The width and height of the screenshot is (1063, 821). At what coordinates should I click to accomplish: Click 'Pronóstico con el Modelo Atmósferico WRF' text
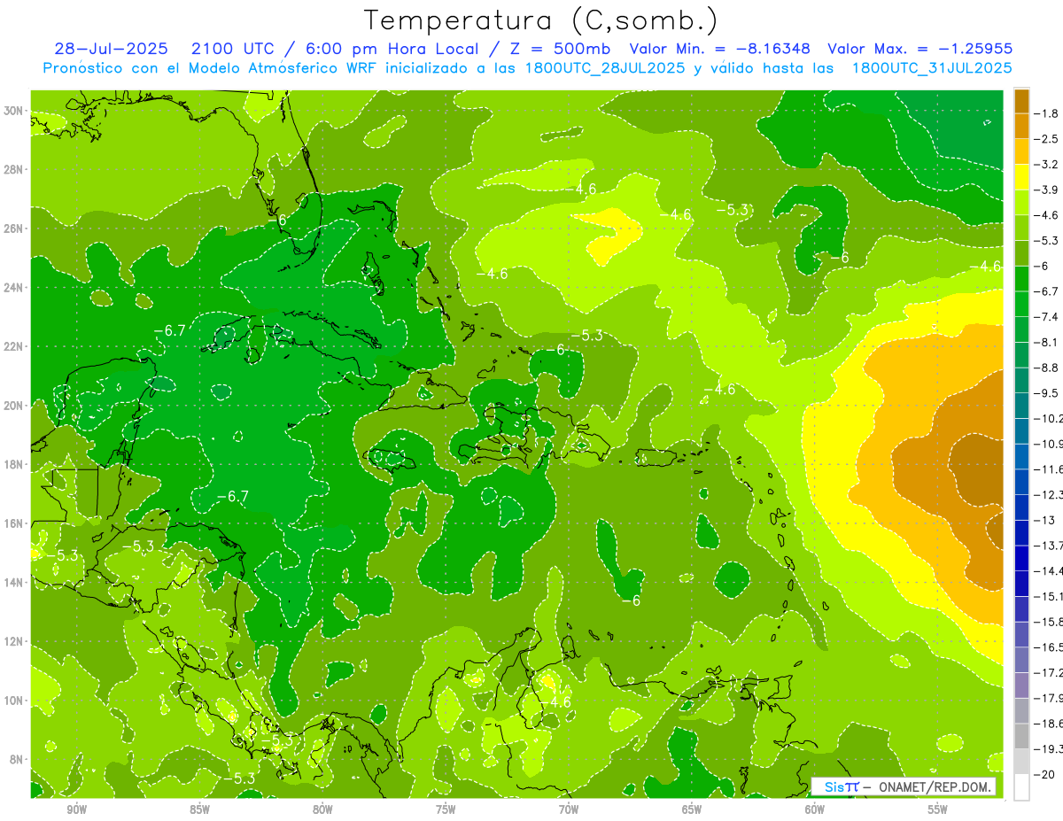(212, 68)
